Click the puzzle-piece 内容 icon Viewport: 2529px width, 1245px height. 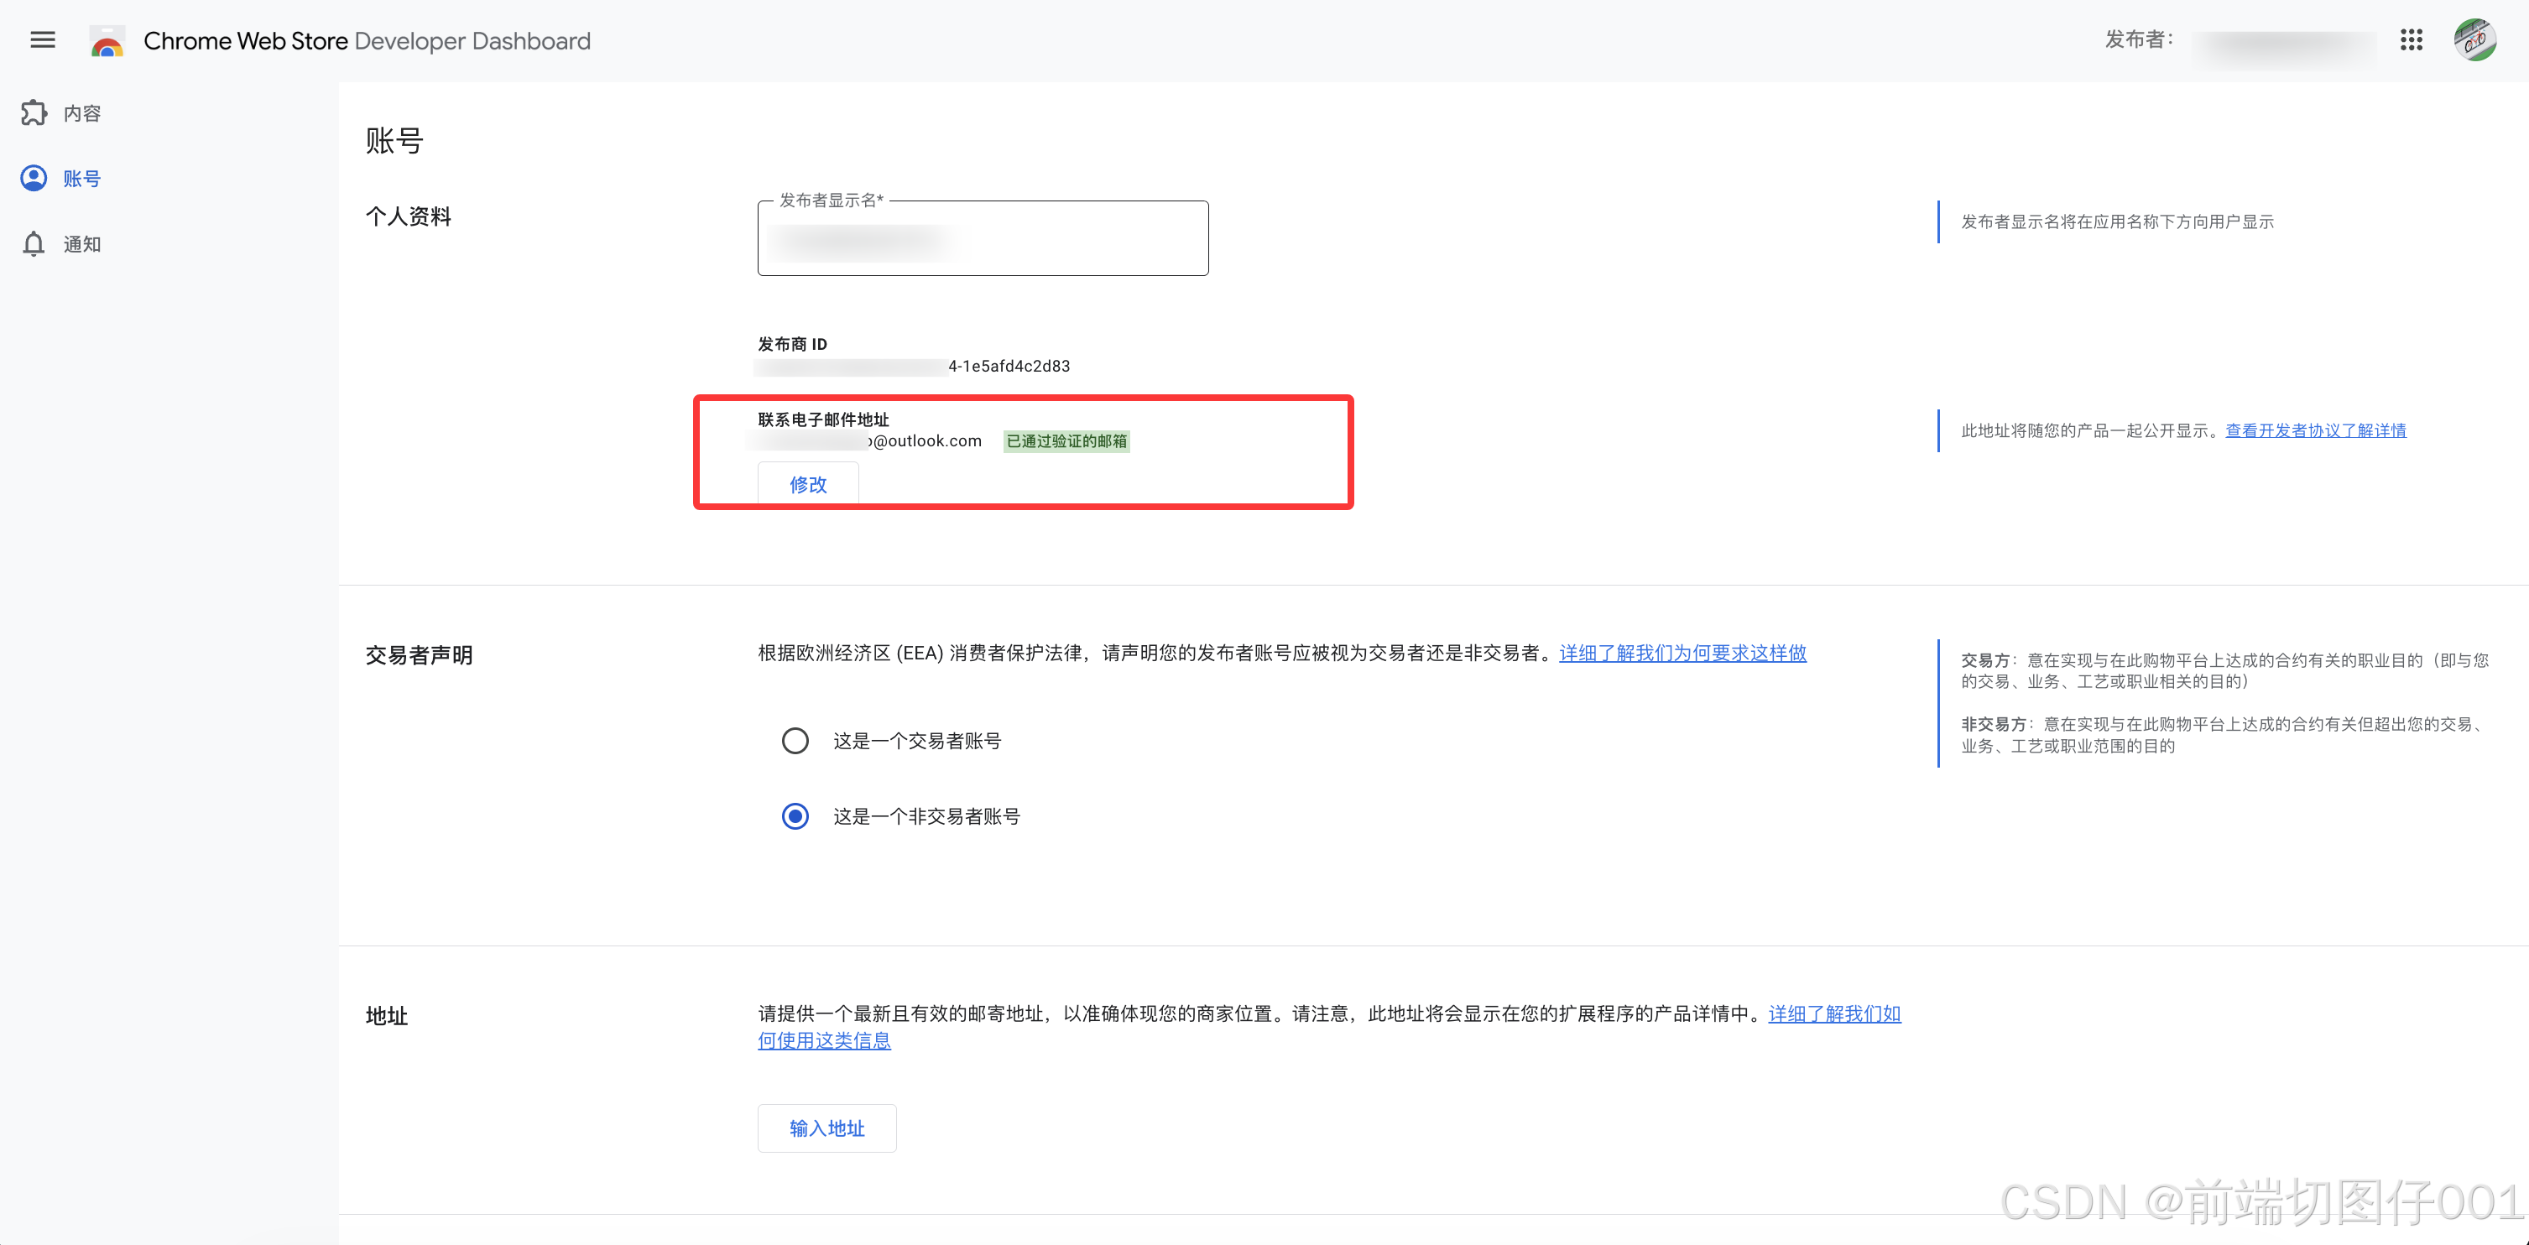coord(34,113)
